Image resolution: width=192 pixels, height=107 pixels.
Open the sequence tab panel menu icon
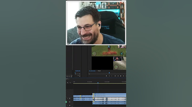pyautogui.click(x=69, y=79)
